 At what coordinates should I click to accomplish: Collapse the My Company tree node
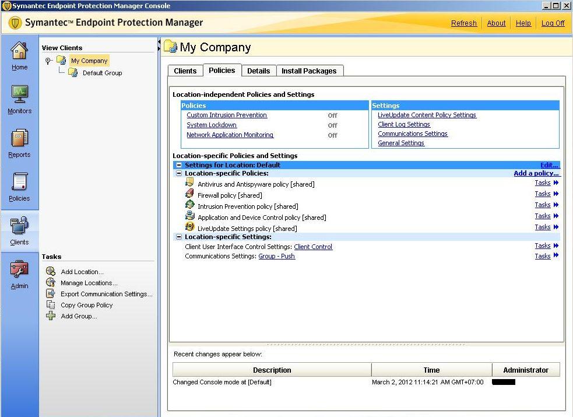click(x=48, y=61)
